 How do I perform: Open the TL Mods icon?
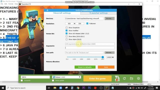[x=117, y=78]
